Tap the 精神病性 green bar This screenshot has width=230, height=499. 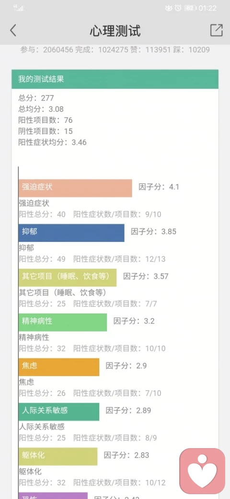coord(63,322)
